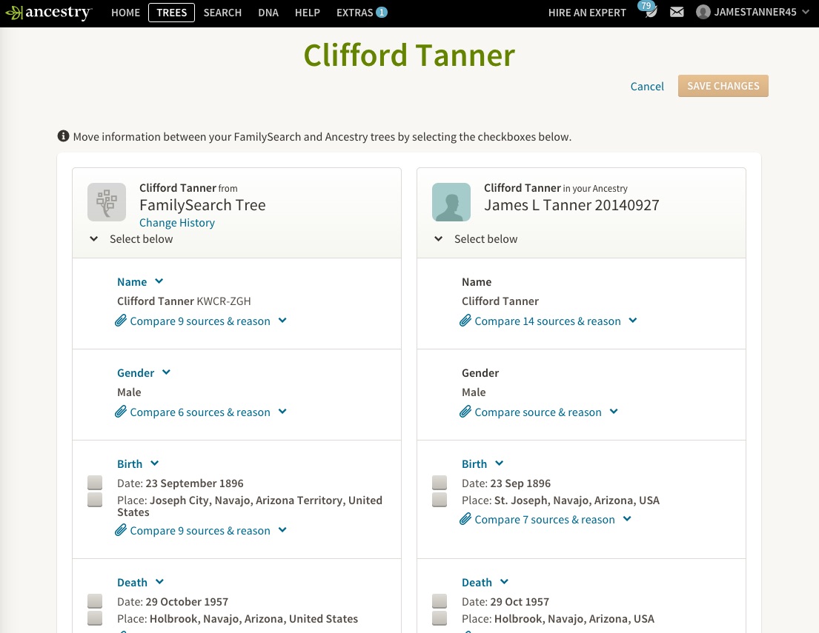Click the FamilySearch Gender heading
The height and width of the screenshot is (633, 819).
(136, 372)
